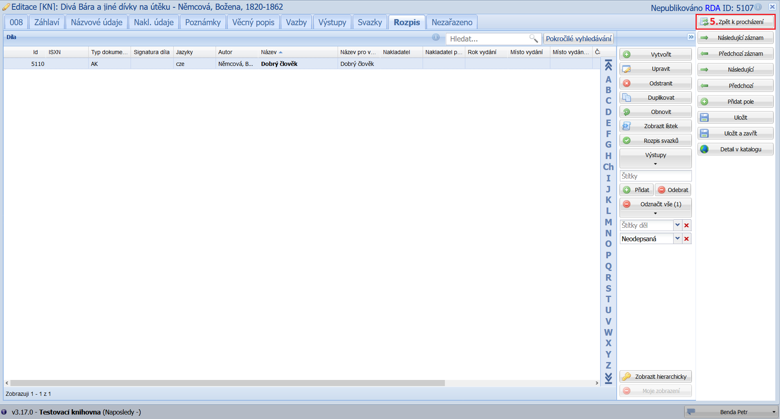Image resolution: width=783 pixels, height=419 pixels.
Task: Jump to the end using the double down arrow
Action: (608, 378)
